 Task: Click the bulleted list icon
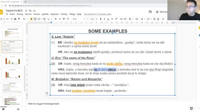point(148,19)
